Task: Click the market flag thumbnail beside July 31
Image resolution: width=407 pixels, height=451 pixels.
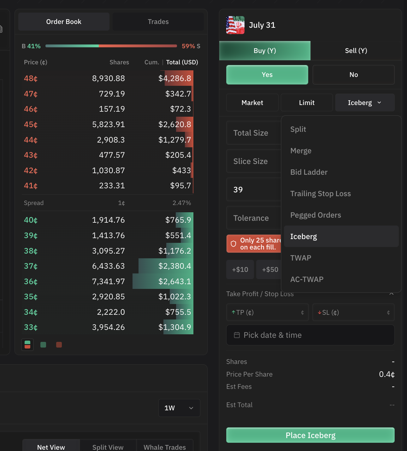Action: (235, 25)
